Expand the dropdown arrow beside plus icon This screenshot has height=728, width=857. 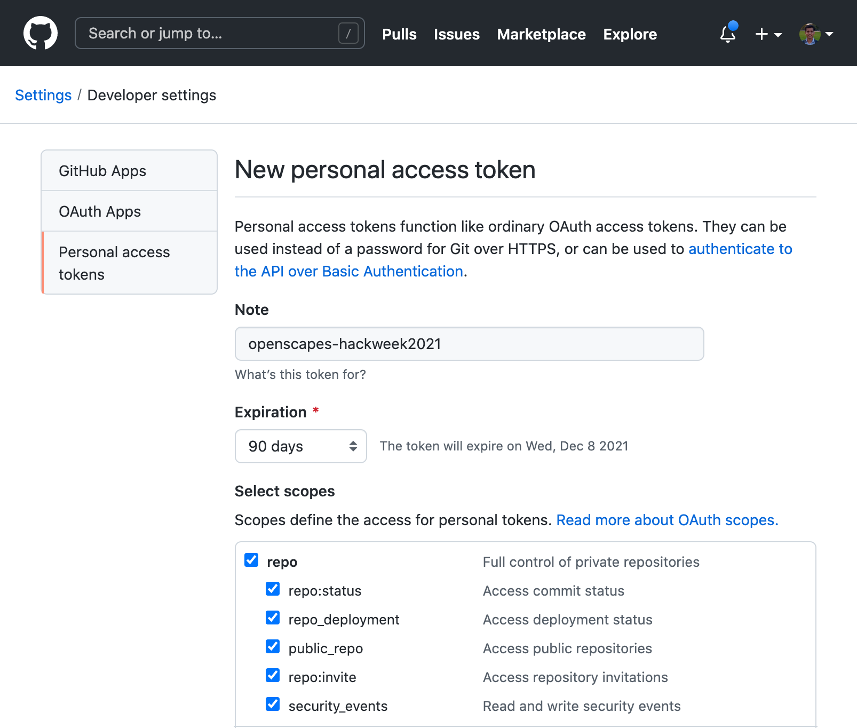[778, 35]
